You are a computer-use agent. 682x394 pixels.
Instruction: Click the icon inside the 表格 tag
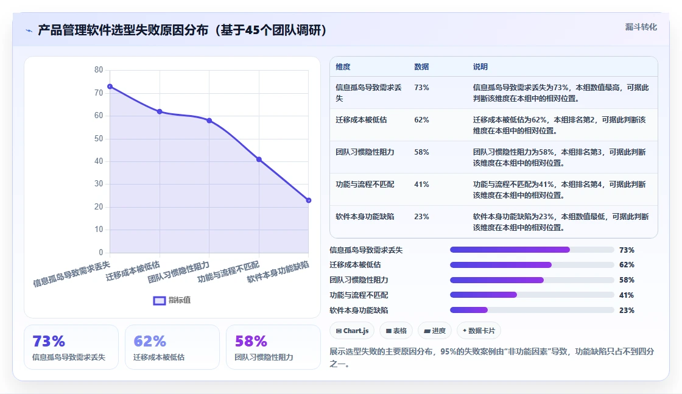click(x=388, y=331)
